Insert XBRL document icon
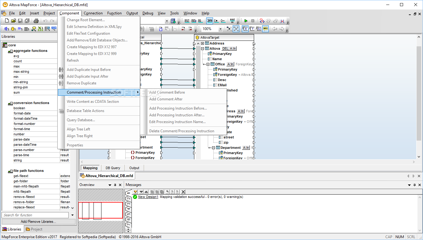Image resolution: width=423 pixels, height=240 pixels. pyautogui.click(x=47, y=29)
